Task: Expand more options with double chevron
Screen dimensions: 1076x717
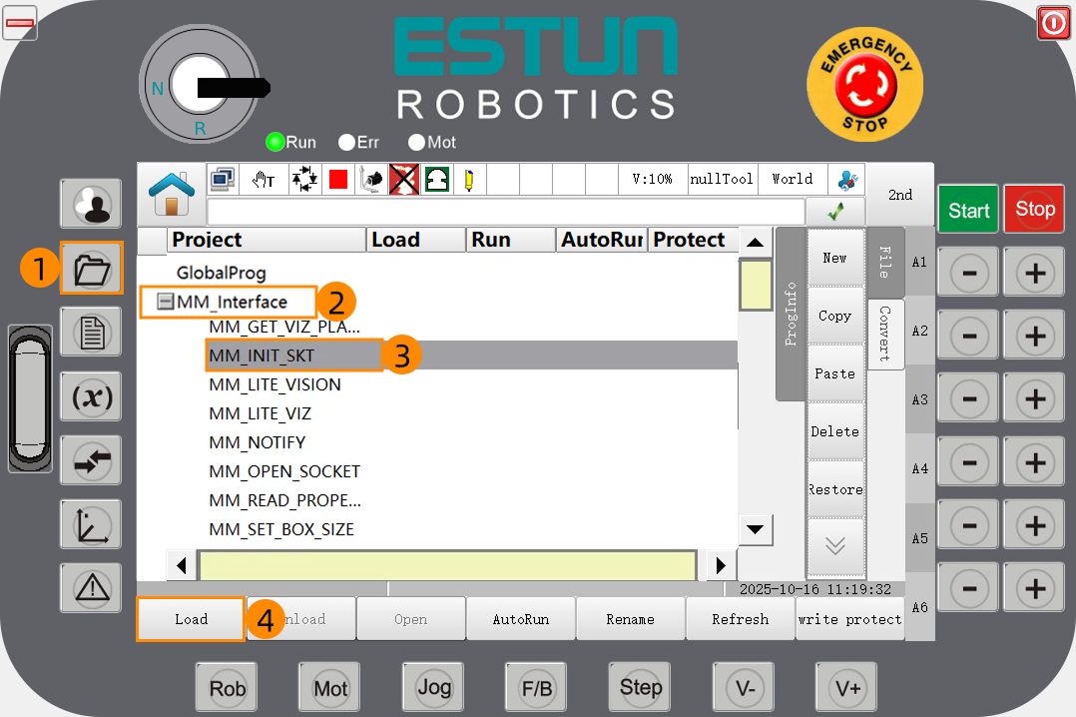Action: (x=835, y=546)
